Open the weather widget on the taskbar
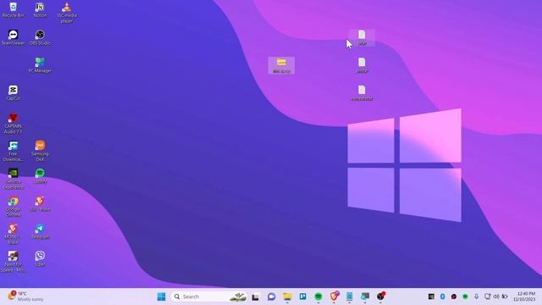The height and width of the screenshot is (305, 542). pyautogui.click(x=26, y=297)
